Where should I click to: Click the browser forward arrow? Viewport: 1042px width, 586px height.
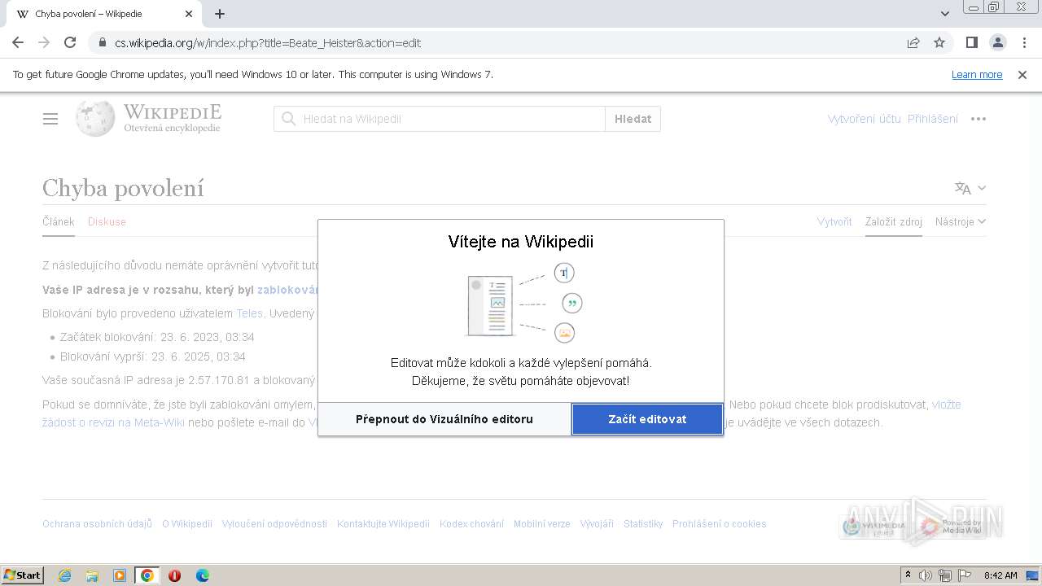pos(44,42)
